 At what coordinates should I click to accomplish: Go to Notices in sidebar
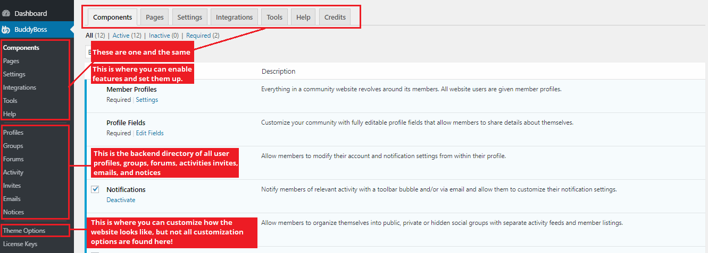tap(14, 212)
